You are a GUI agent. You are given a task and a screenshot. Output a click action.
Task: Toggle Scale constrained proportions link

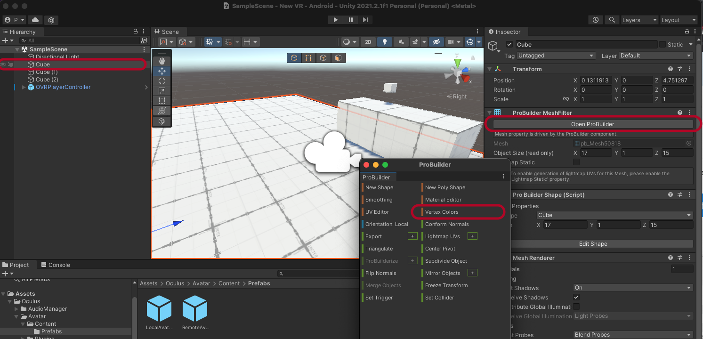[x=566, y=99]
